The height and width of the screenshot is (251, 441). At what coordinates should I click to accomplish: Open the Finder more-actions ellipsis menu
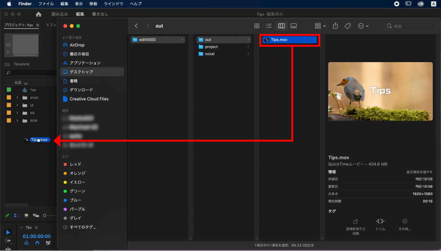pyautogui.click(x=363, y=26)
